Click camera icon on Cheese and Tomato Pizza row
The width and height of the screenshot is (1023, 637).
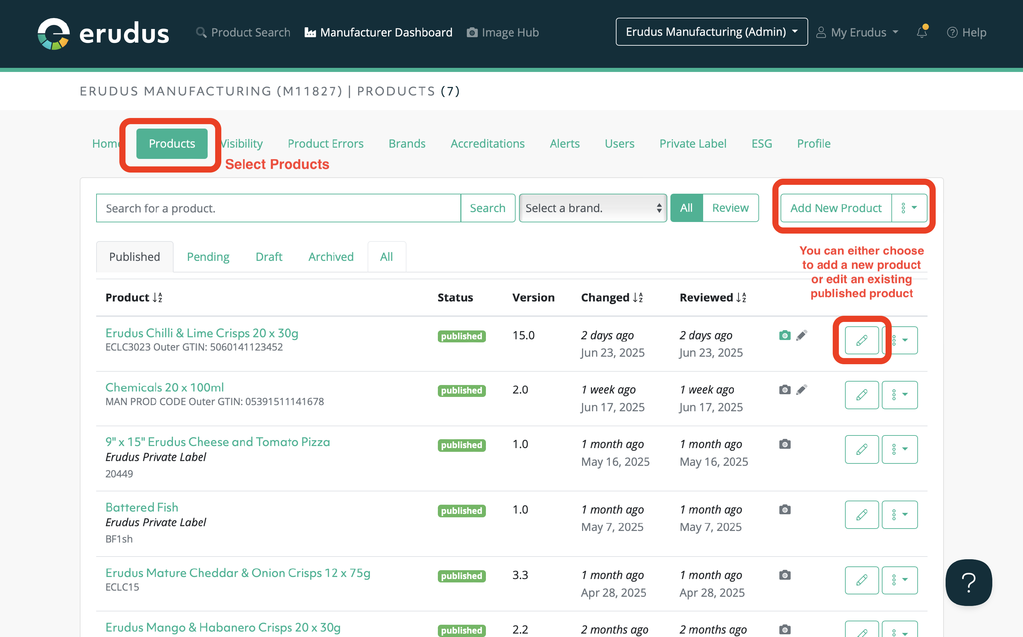point(785,444)
